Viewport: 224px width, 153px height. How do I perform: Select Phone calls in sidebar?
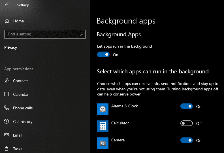pos(23,108)
